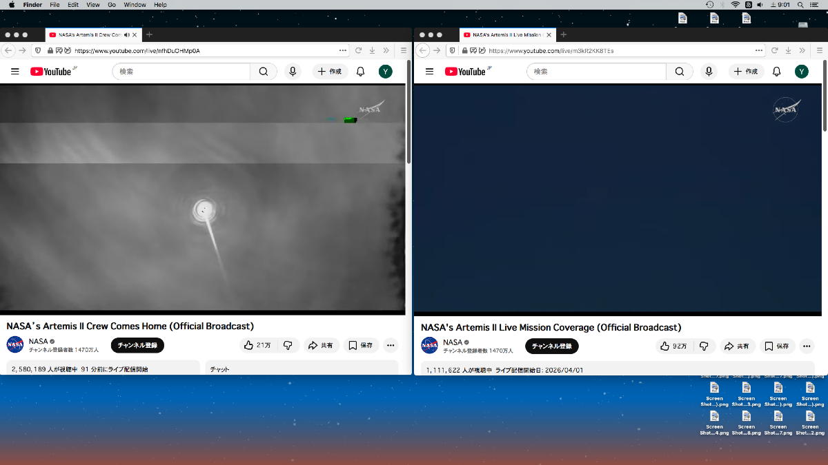Start voice search microphone in left window

click(x=293, y=72)
